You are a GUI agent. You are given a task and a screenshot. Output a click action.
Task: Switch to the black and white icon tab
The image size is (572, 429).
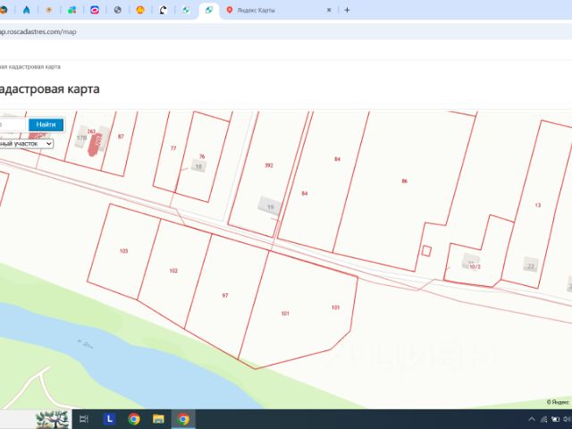pyautogui.click(x=163, y=10)
